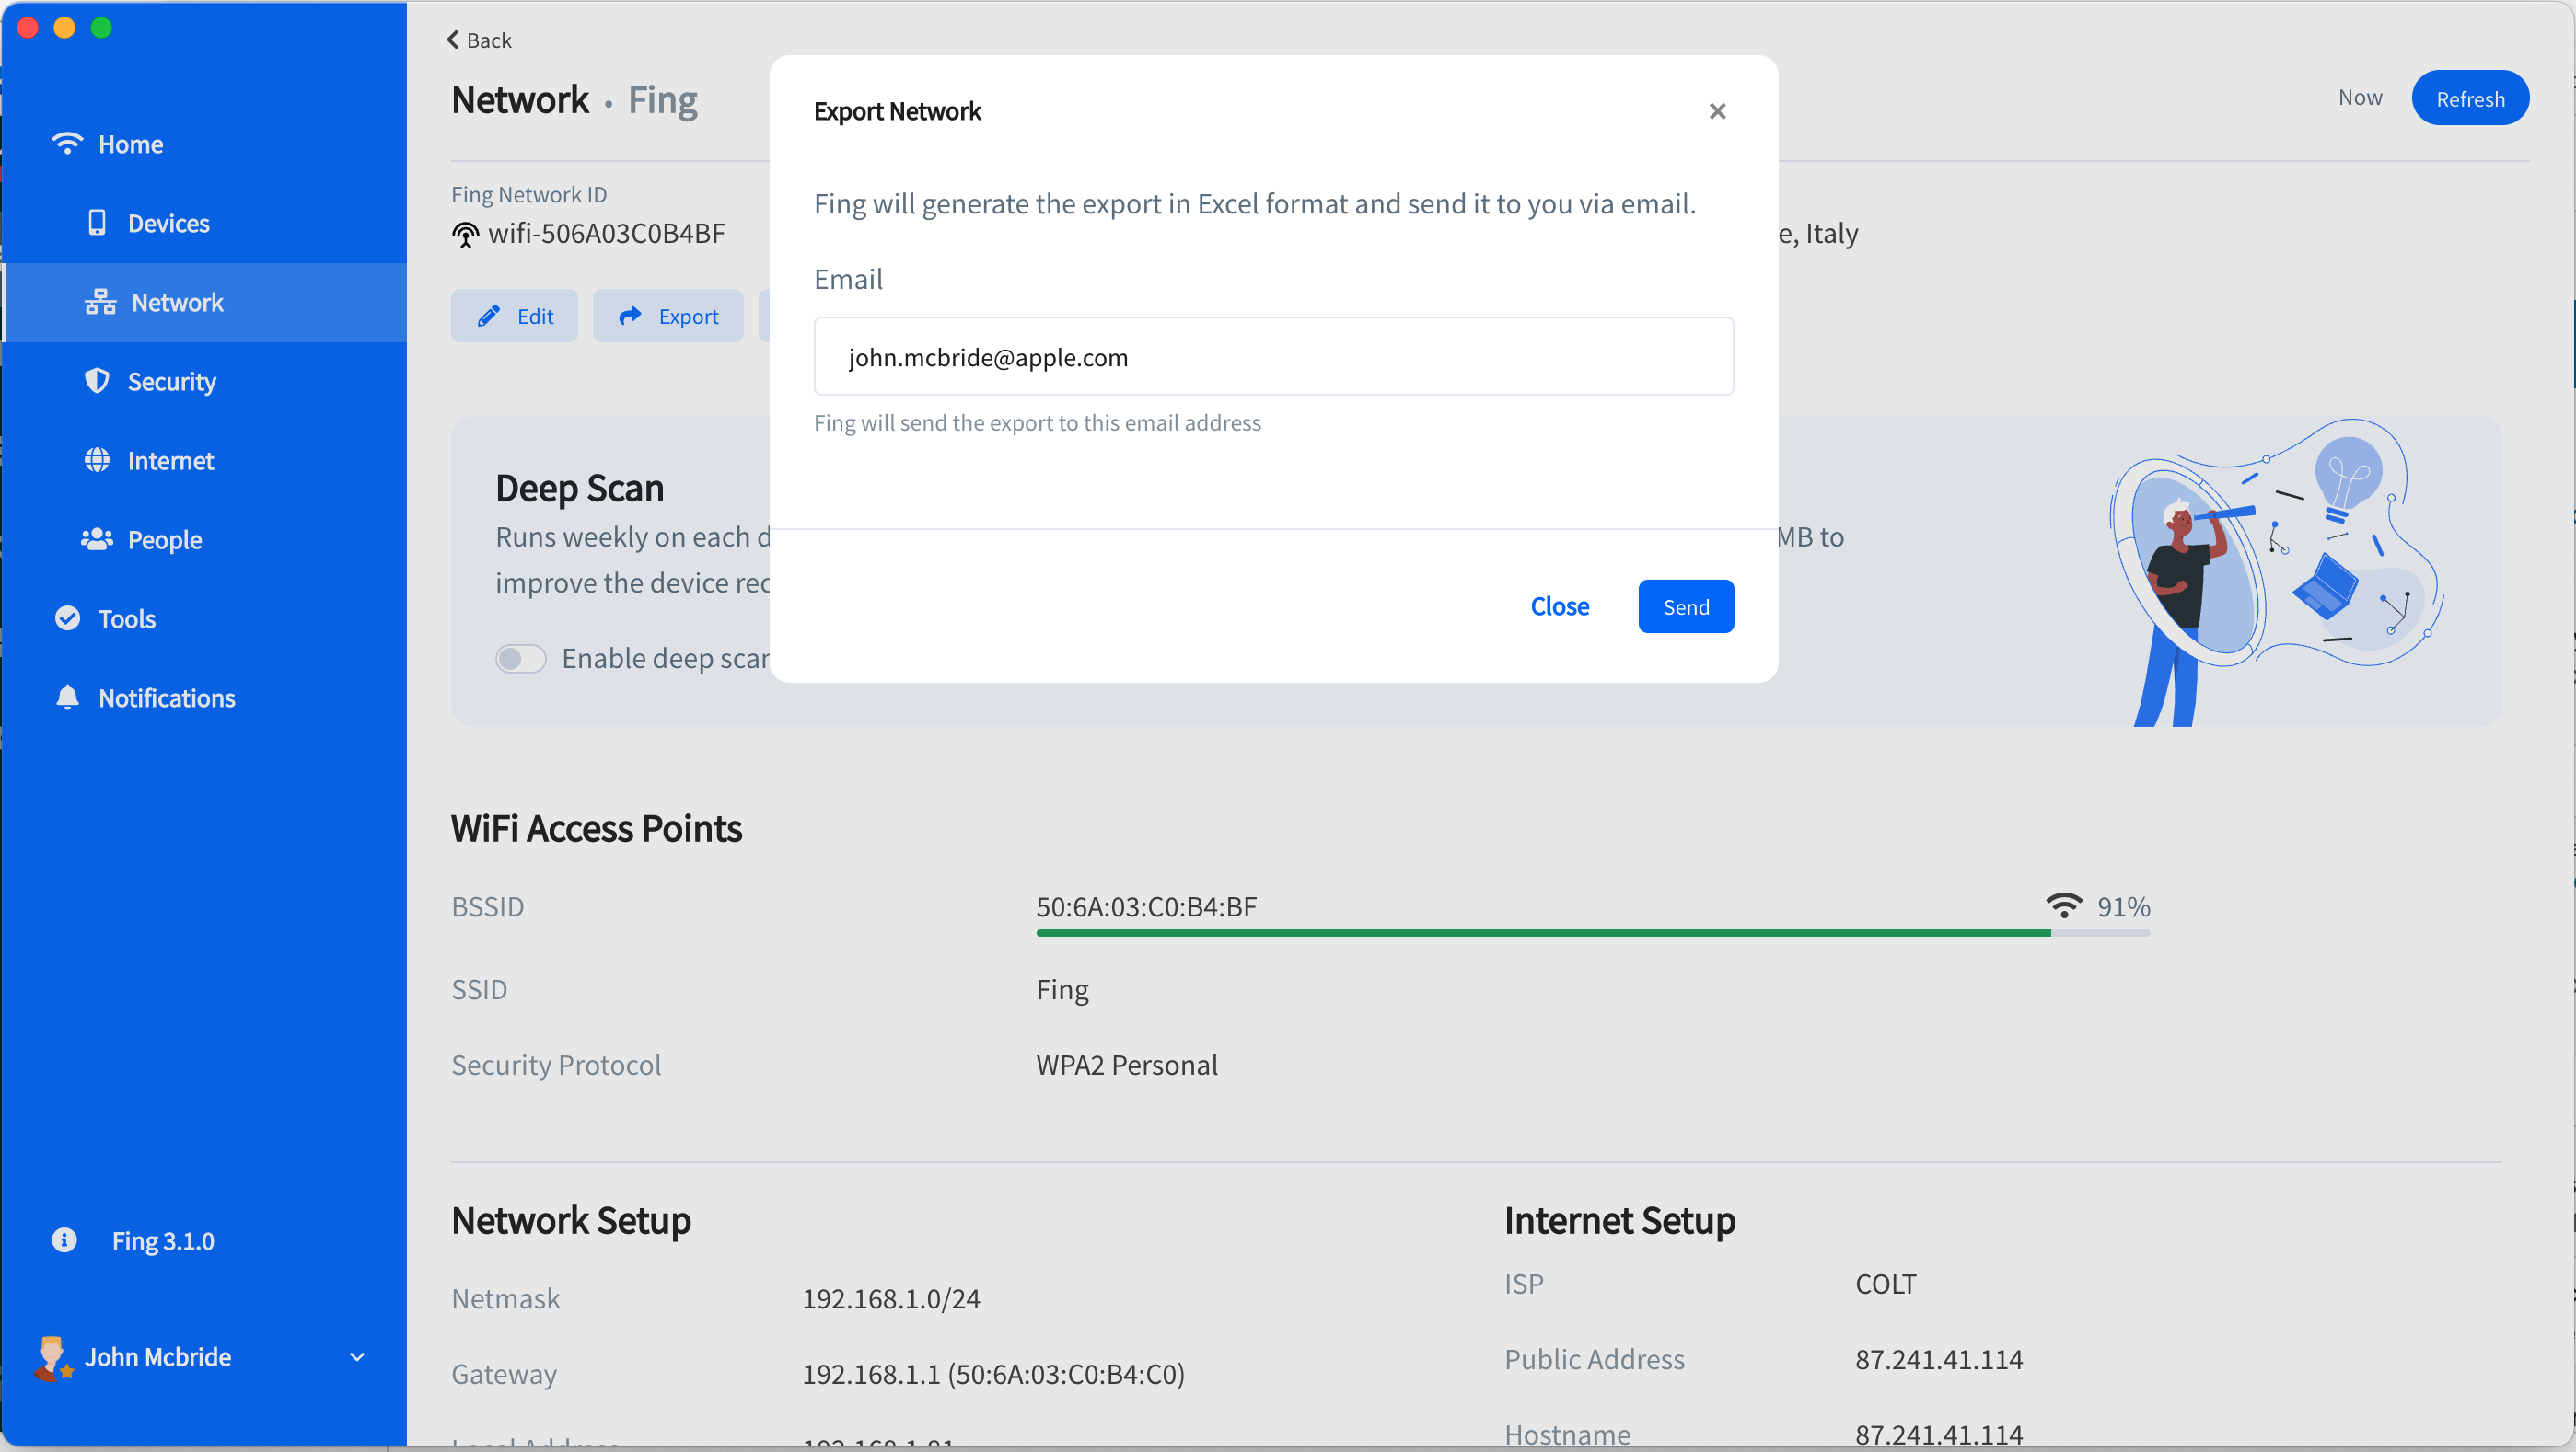This screenshot has width=2576, height=1452.
Task: Click the Email input field
Action: (x=1273, y=357)
